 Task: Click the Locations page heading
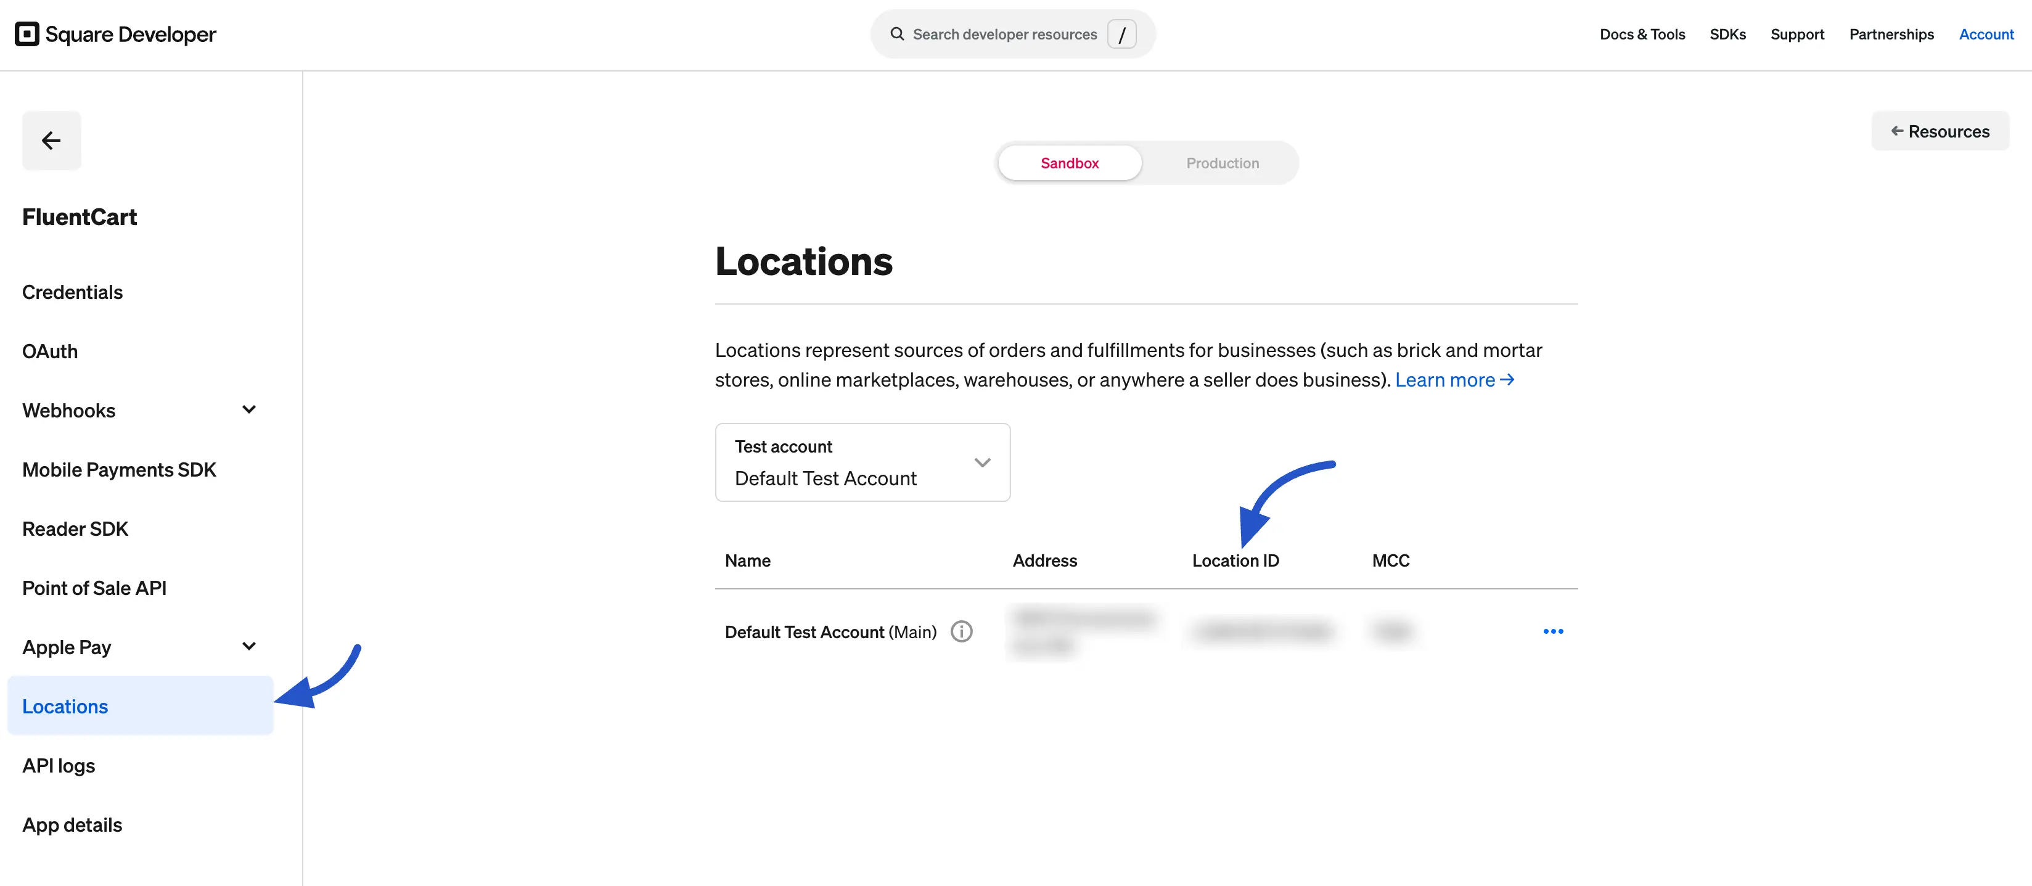(803, 261)
